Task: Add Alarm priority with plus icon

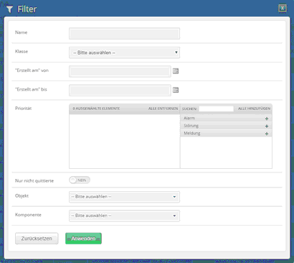Action: [267, 119]
